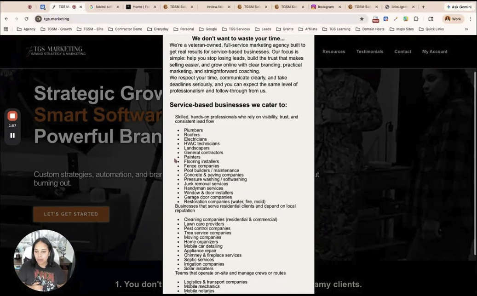Screen dimensions: 477x296
Task: Close the links.tgsm tab
Action: pyautogui.click(x=413, y=7)
